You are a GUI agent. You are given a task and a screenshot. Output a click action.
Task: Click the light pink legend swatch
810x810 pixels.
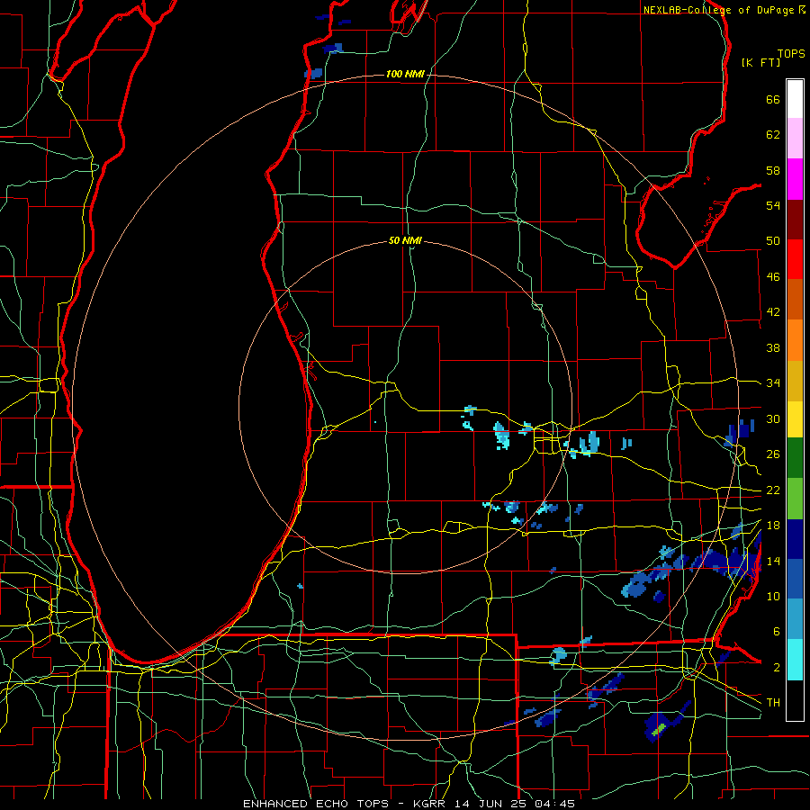pyautogui.click(x=795, y=138)
